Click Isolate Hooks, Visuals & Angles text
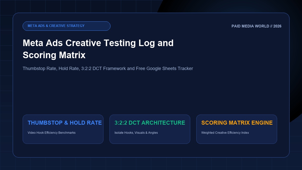302x170 pixels. tap(136, 133)
